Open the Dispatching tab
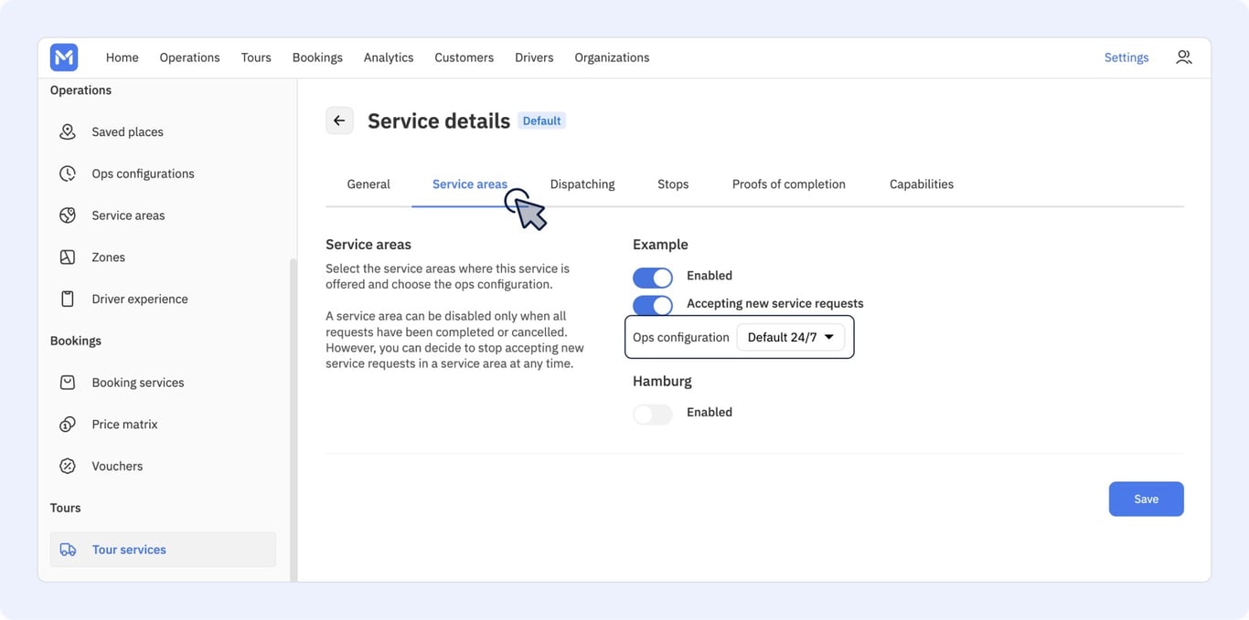Screen dimensions: 1249x620 click(x=582, y=184)
